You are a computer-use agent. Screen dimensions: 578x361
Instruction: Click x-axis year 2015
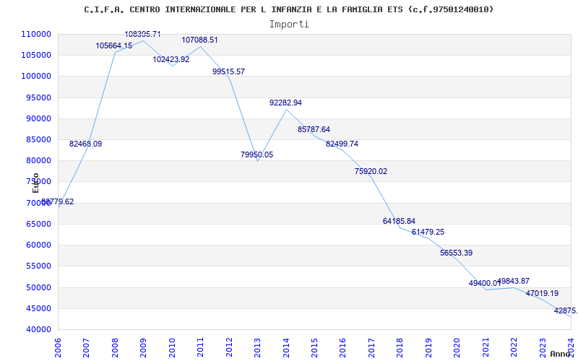click(314, 348)
